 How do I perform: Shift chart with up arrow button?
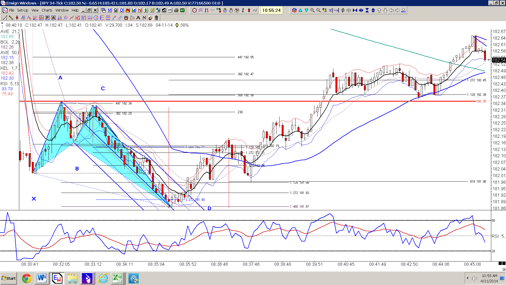pos(379,10)
